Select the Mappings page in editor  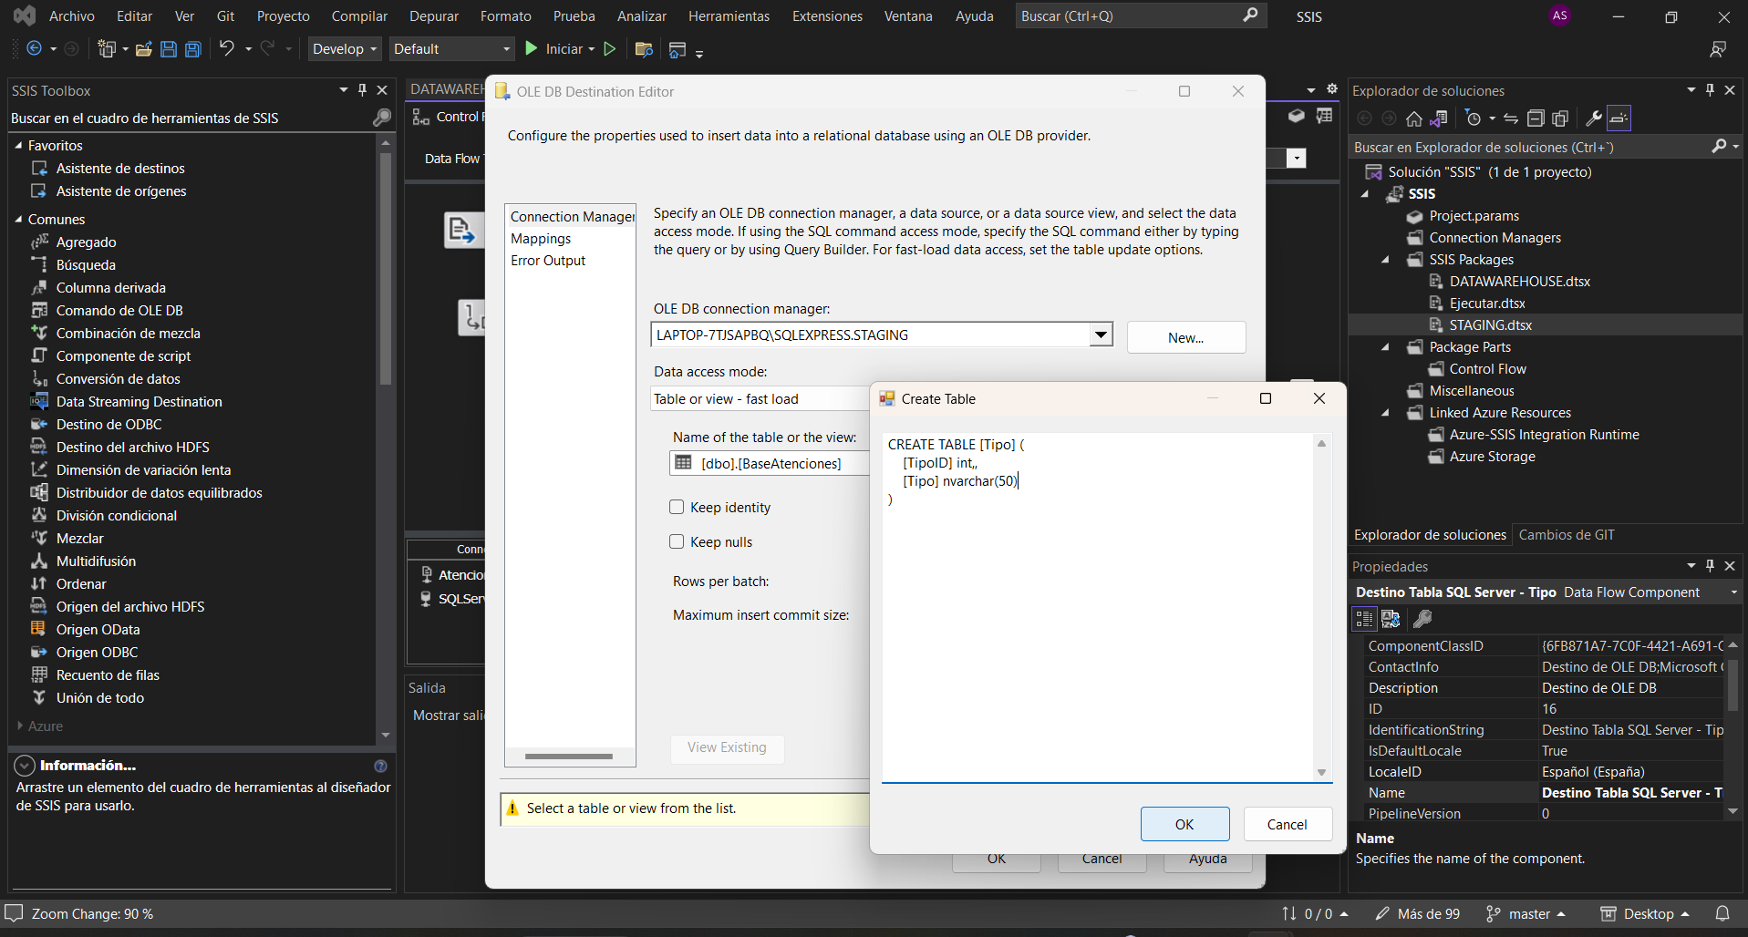click(541, 239)
